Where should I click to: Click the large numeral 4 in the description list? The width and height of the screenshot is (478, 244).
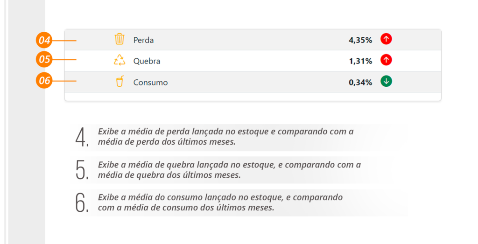[82, 137]
